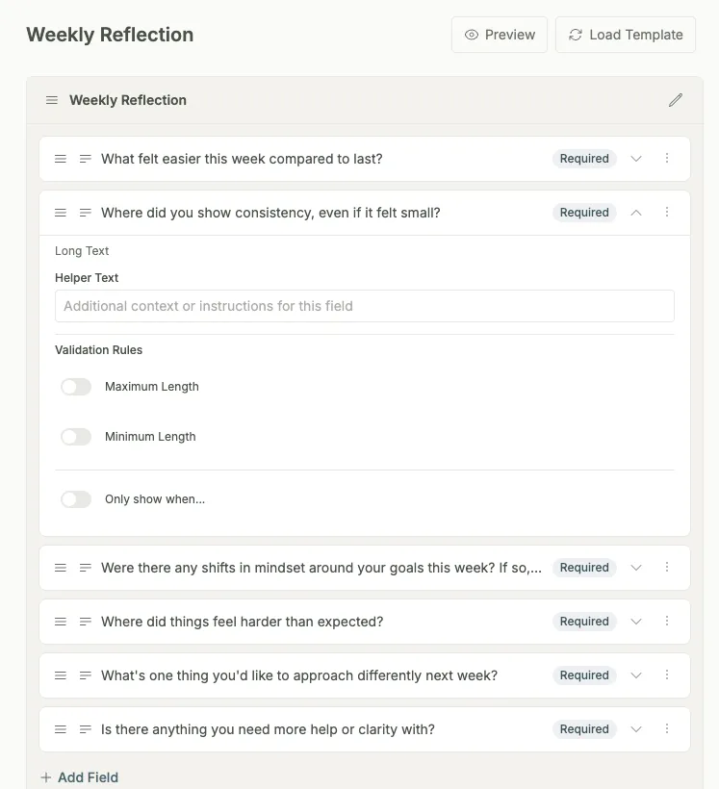This screenshot has height=789, width=719.
Task: Click the 'Minimum Length' label text
Action: 150,437
